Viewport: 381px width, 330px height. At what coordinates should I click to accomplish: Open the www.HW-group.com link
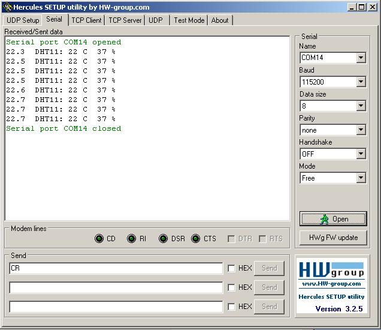pos(331,284)
